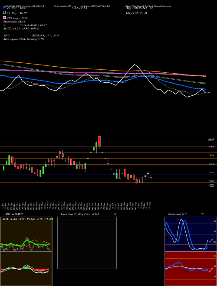The width and height of the screenshot is (217, 286).
Task: Click 'Intra Day Trading Price & MR' title
Action: (80, 214)
